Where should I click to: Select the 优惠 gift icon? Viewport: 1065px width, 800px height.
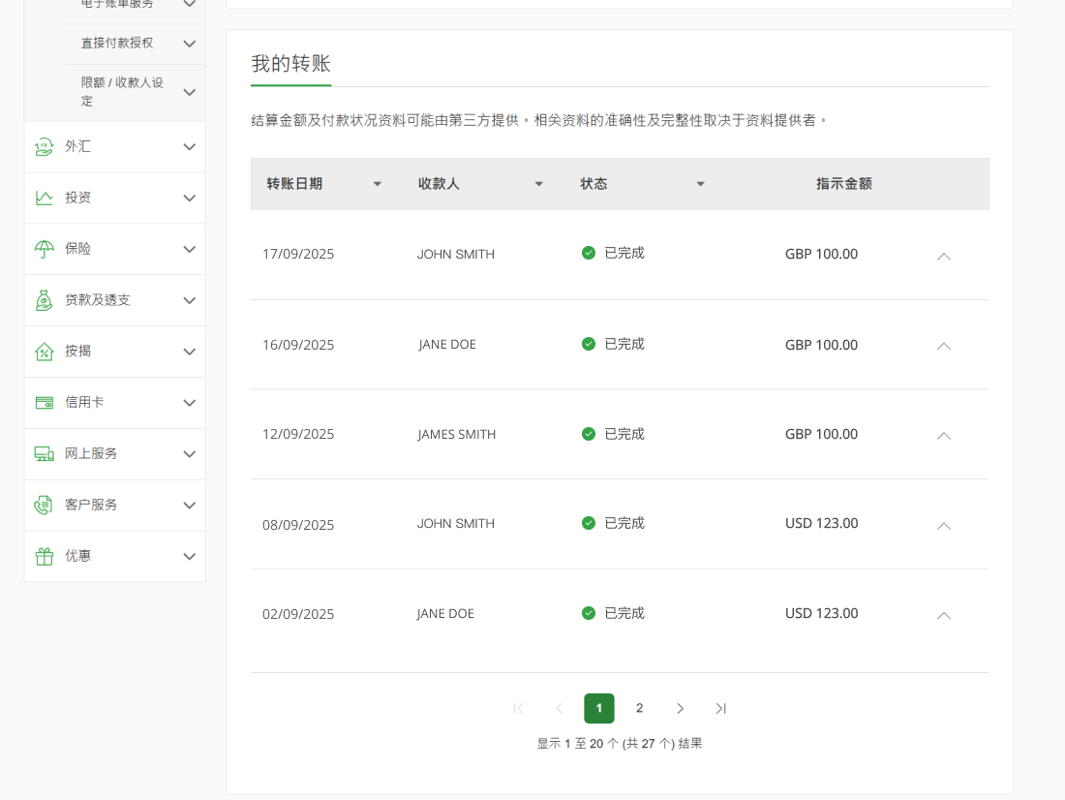(x=43, y=556)
